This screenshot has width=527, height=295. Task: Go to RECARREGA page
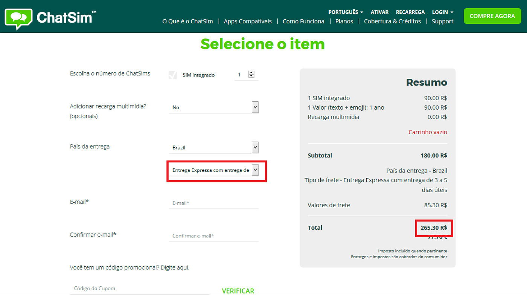pos(410,12)
